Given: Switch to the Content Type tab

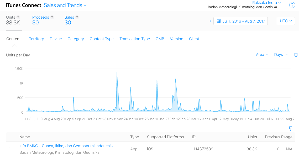Looking at the screenshot, I should click(x=102, y=39).
